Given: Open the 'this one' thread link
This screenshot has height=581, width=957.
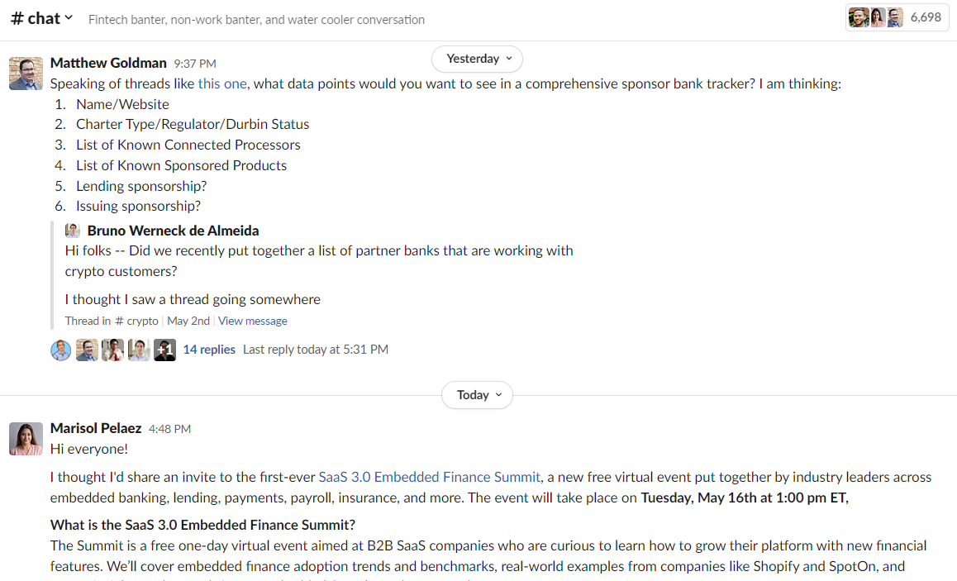Looking at the screenshot, I should tap(222, 83).
